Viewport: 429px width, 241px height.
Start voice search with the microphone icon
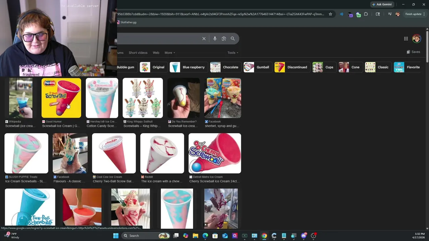(215, 38)
